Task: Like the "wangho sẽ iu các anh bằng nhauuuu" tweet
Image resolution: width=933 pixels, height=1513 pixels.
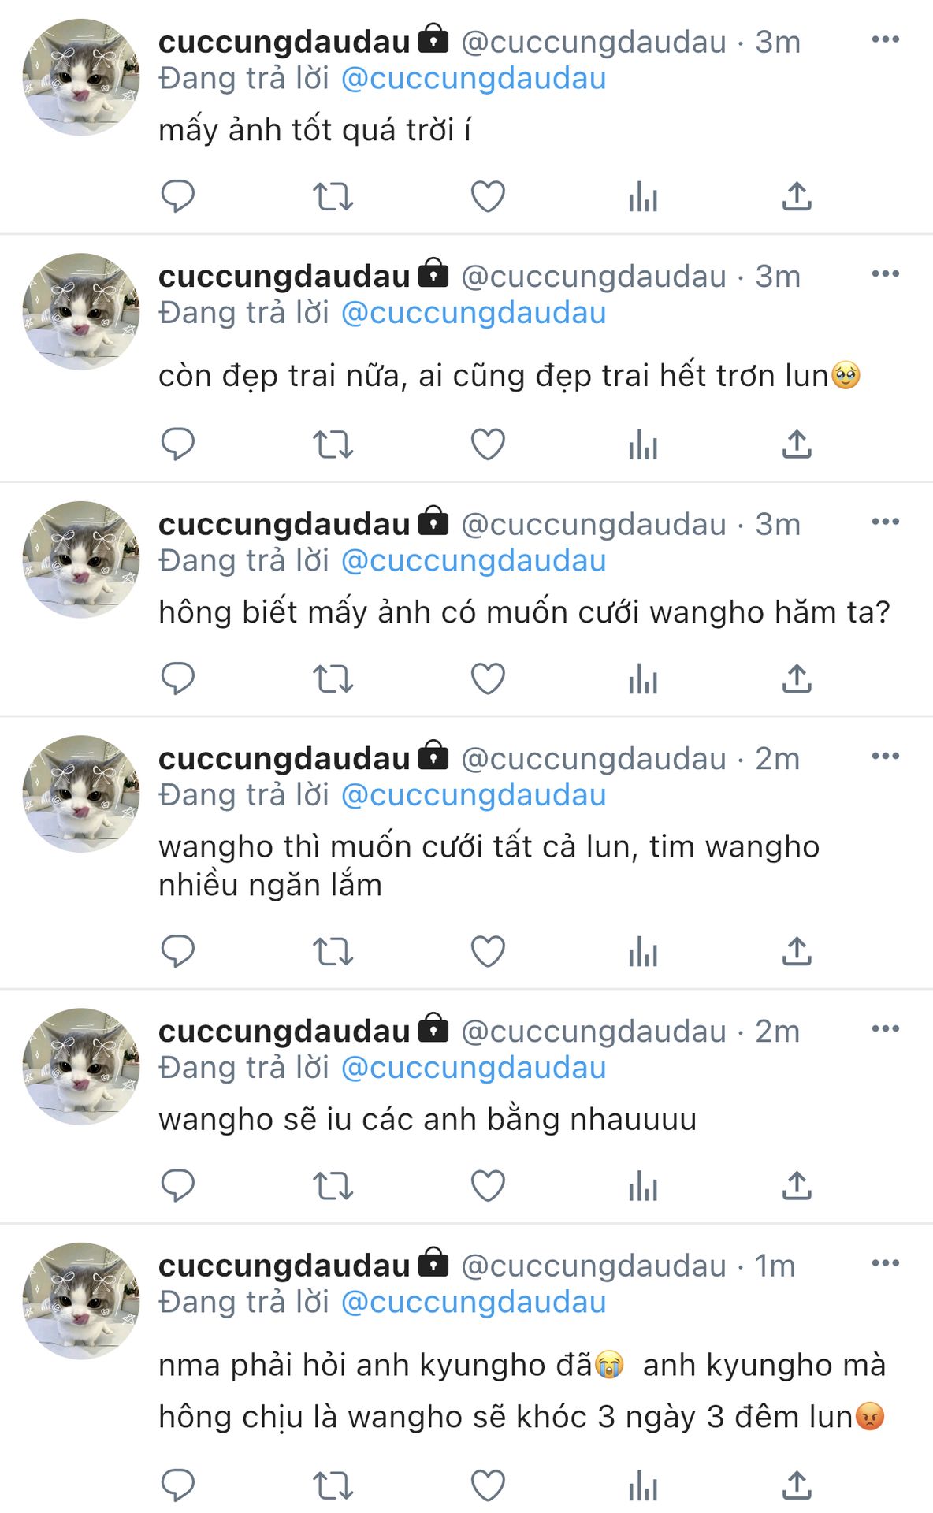Action: [488, 1185]
